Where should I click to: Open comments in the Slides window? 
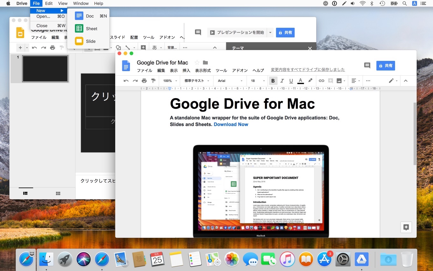(x=198, y=32)
